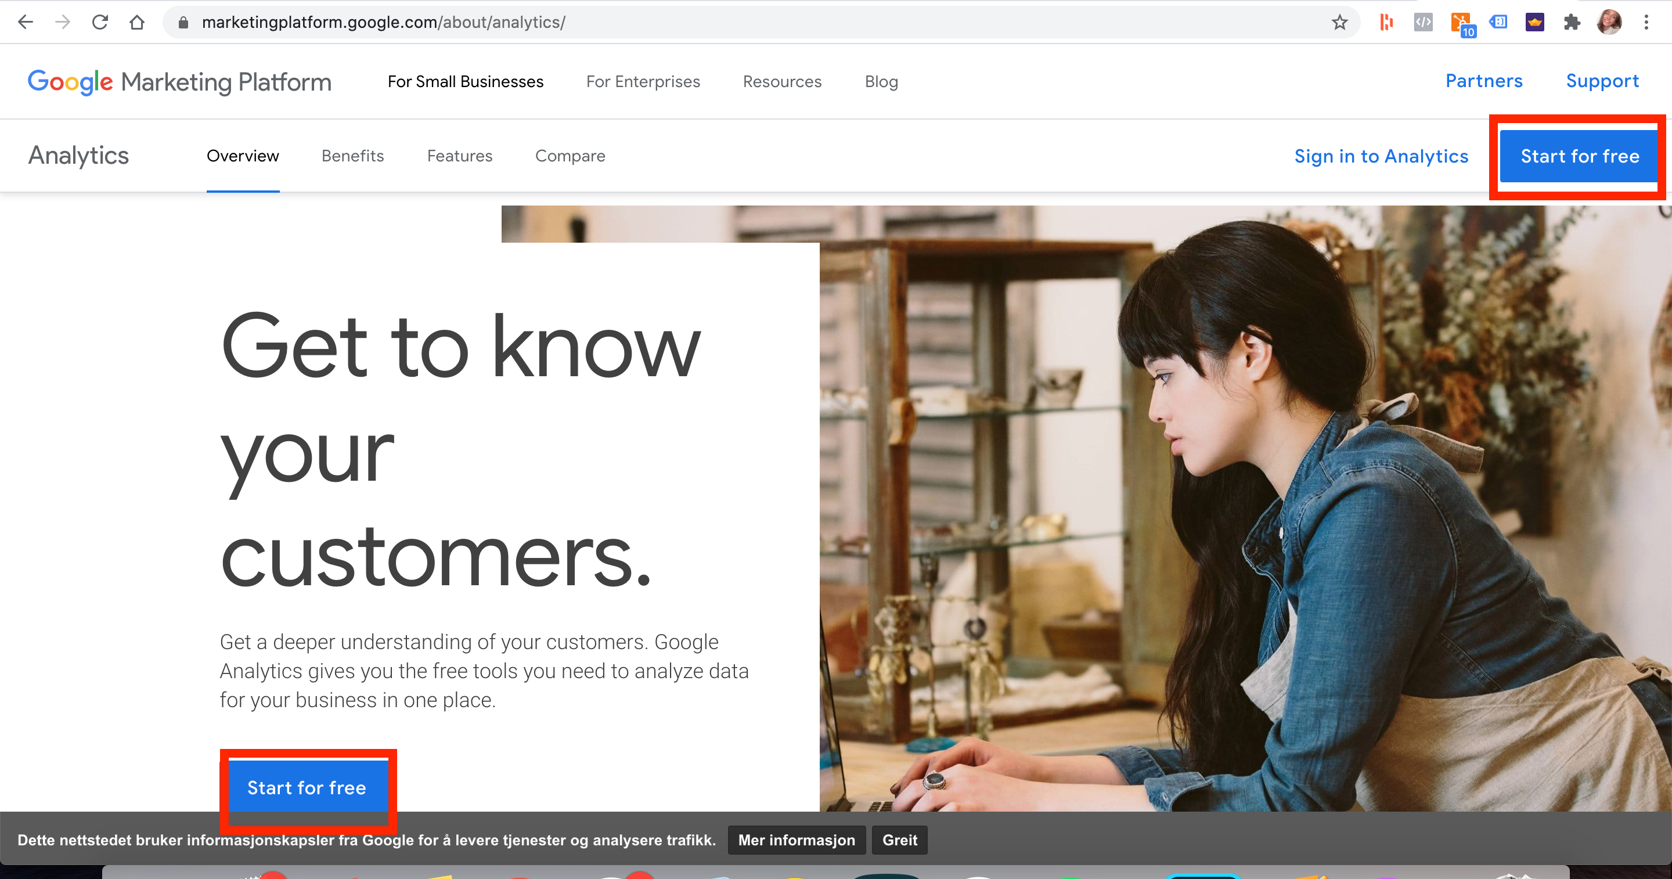The image size is (1672, 879).
Task: Open the Chrome three-dot menu
Action: 1646,23
